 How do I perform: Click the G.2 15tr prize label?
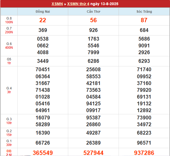(x=9, y=133)
